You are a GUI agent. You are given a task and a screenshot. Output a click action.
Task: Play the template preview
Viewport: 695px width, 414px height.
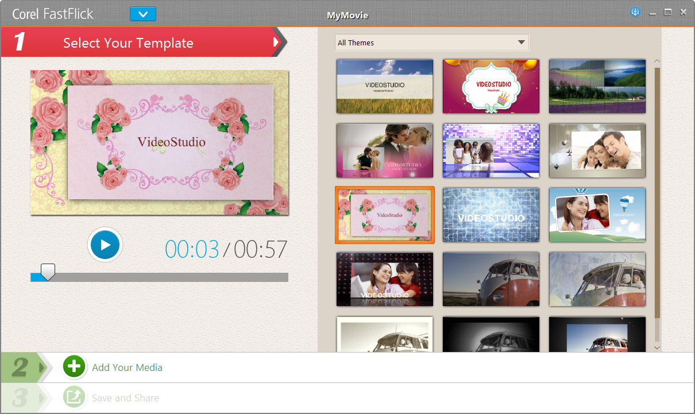pyautogui.click(x=105, y=245)
